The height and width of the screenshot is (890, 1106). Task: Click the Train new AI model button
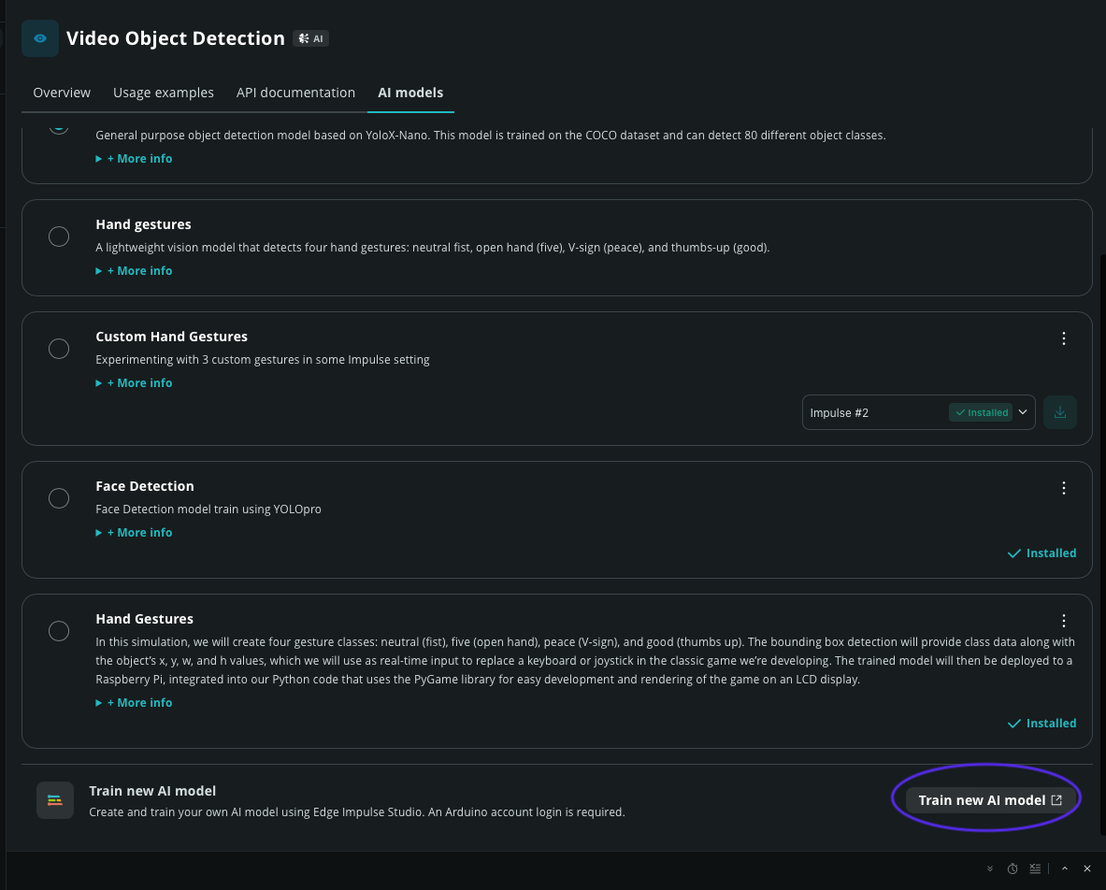(990, 800)
